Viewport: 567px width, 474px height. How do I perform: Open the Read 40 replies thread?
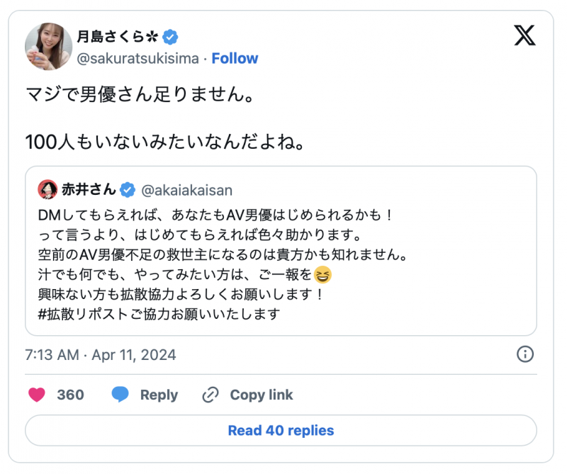pyautogui.click(x=281, y=431)
